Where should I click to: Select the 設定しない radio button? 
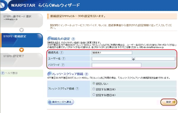tap(94, 83)
